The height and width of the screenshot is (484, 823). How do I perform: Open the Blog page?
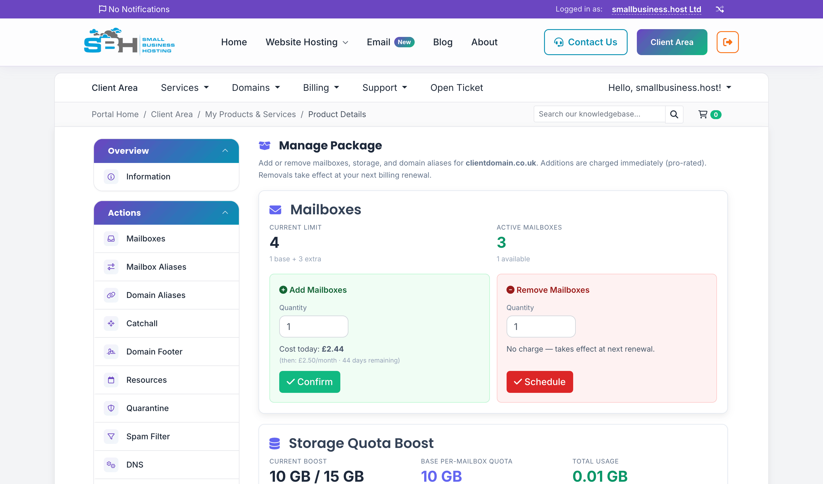pos(443,42)
